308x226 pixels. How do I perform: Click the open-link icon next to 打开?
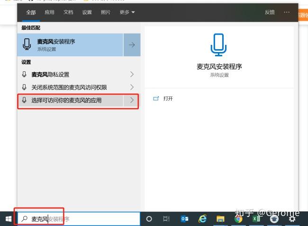point(156,98)
